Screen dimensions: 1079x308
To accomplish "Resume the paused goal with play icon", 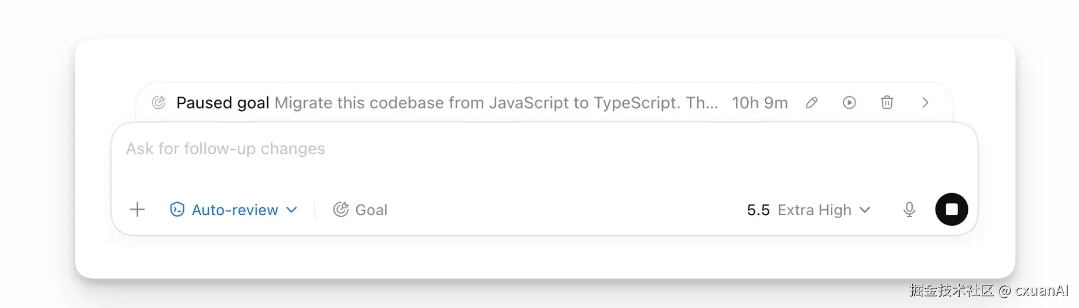I will [849, 102].
